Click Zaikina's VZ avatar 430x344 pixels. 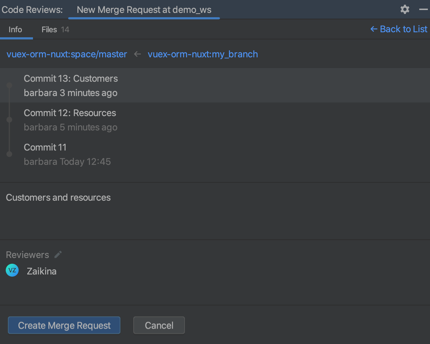tap(12, 271)
